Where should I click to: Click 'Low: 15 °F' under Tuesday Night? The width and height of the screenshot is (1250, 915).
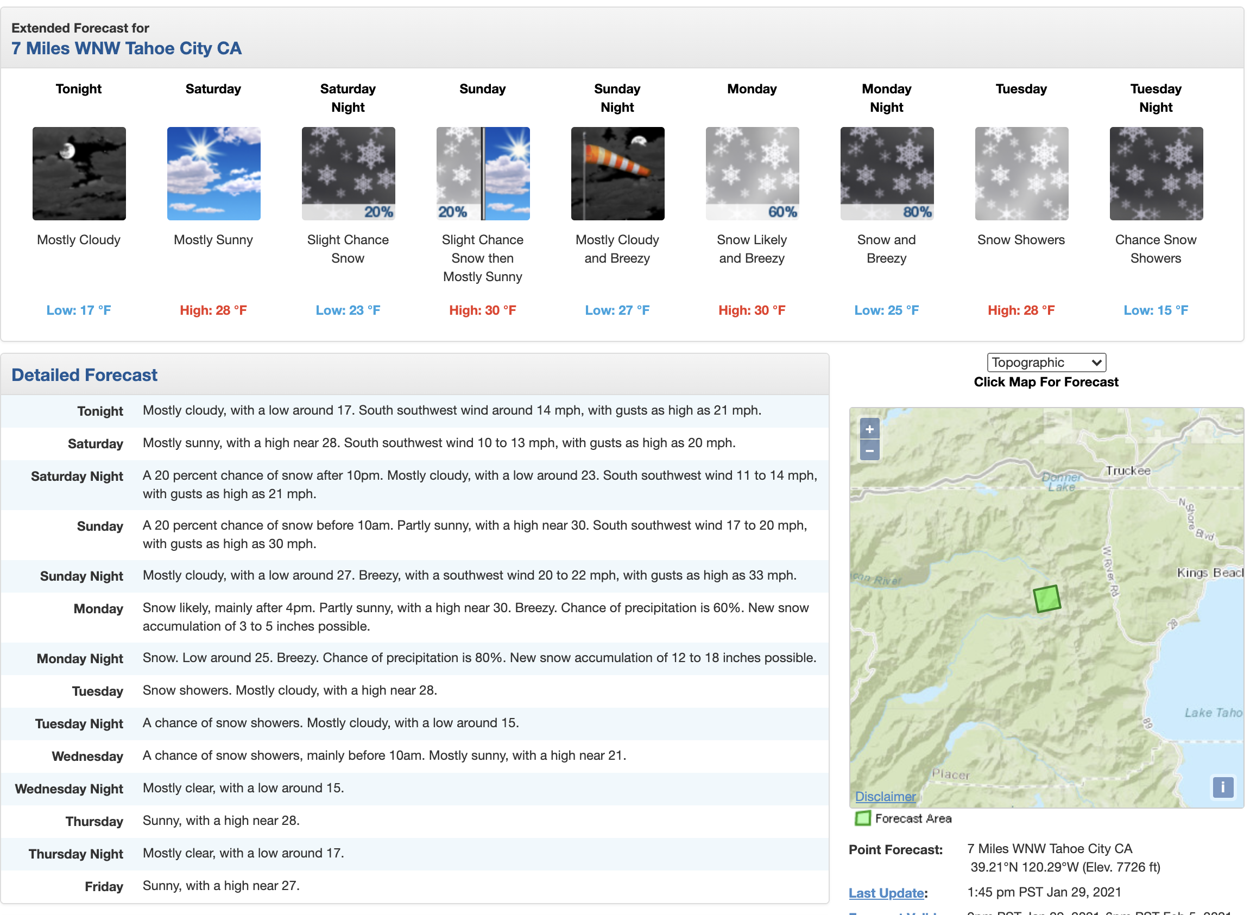tap(1156, 311)
